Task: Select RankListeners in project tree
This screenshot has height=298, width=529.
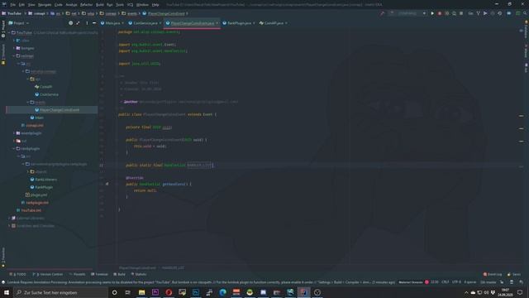Action: coord(46,180)
